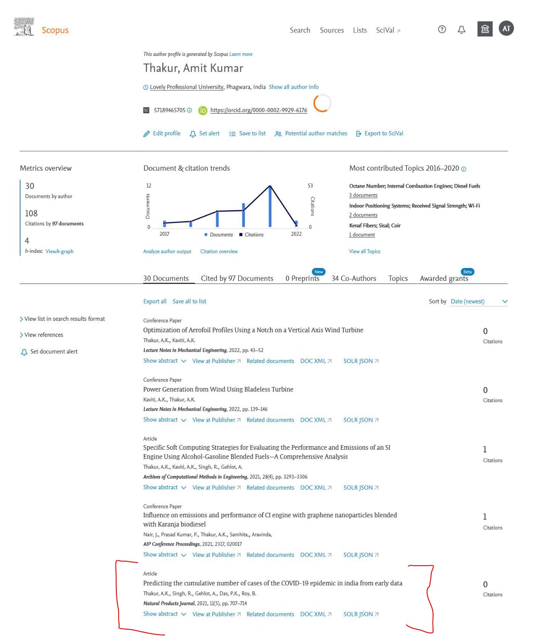Viewport: 533px width, 639px height.
Task: Open the Sources menu item
Action: (x=332, y=30)
